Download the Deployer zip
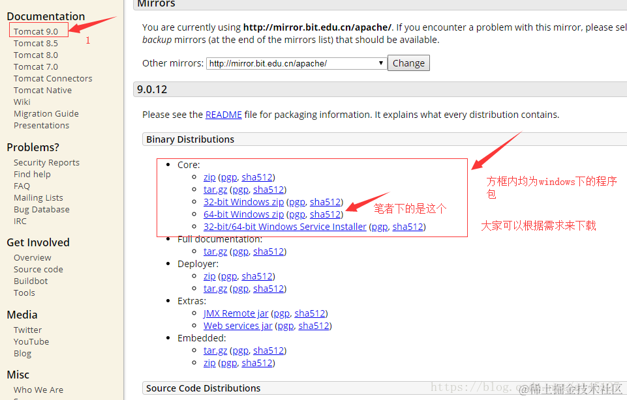Image resolution: width=627 pixels, height=400 pixels. (209, 276)
